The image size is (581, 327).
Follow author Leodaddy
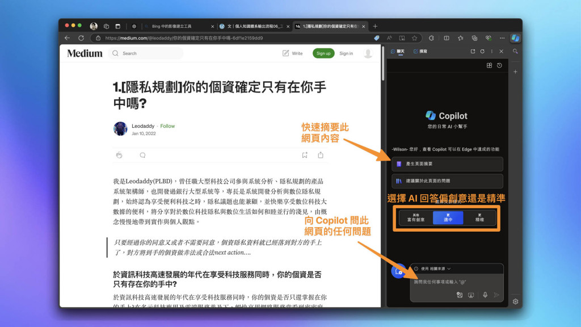click(167, 126)
